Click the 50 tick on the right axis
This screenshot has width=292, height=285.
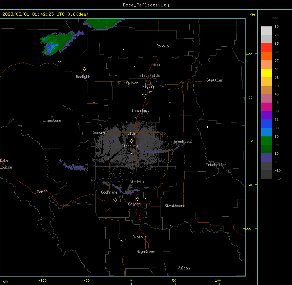pyautogui.click(x=250, y=97)
